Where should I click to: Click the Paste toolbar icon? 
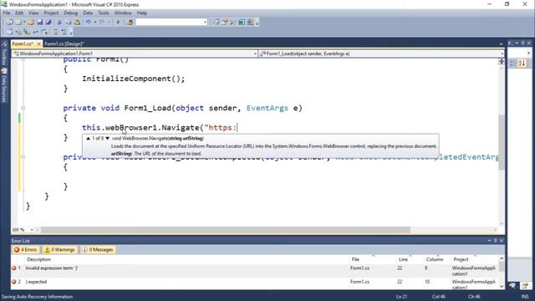[77, 23]
